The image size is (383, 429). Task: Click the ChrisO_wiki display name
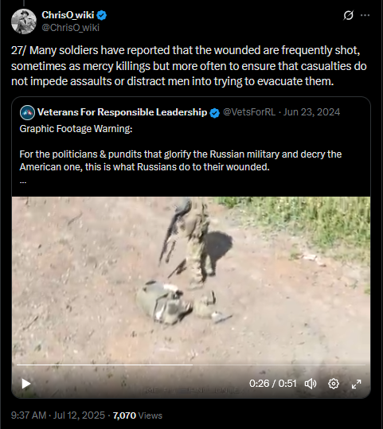point(68,15)
